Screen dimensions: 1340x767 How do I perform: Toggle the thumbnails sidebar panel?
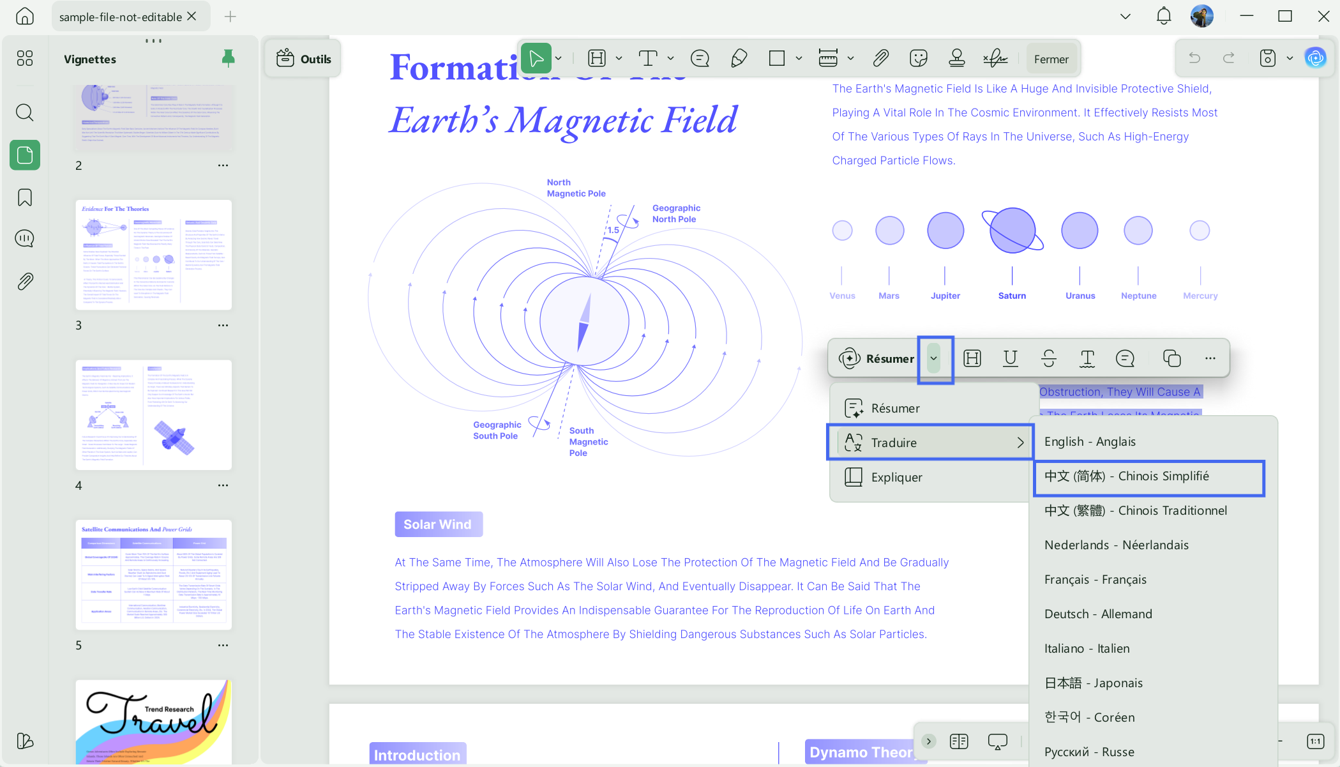click(x=25, y=155)
